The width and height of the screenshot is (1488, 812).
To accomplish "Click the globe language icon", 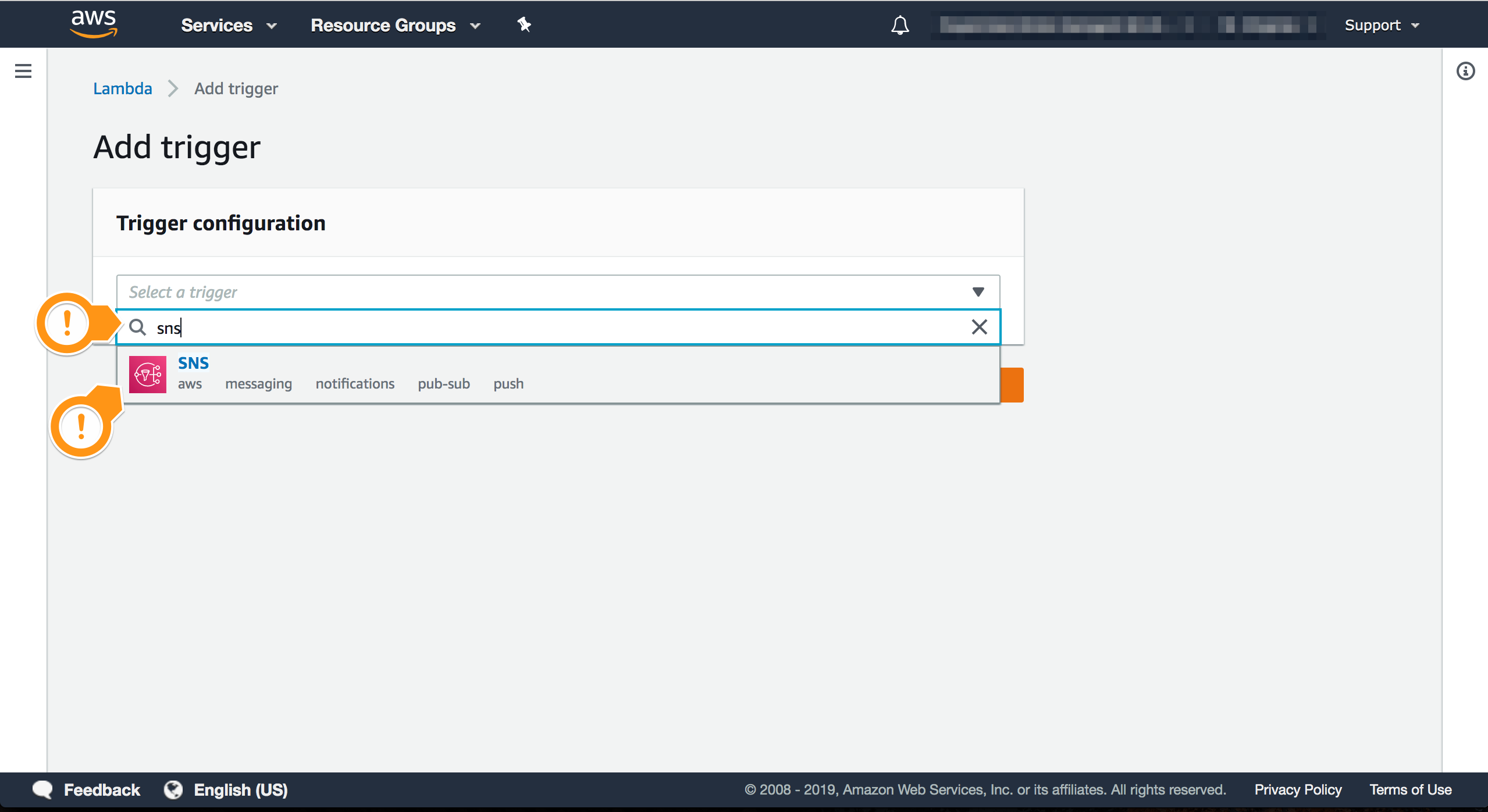I will [x=173, y=789].
